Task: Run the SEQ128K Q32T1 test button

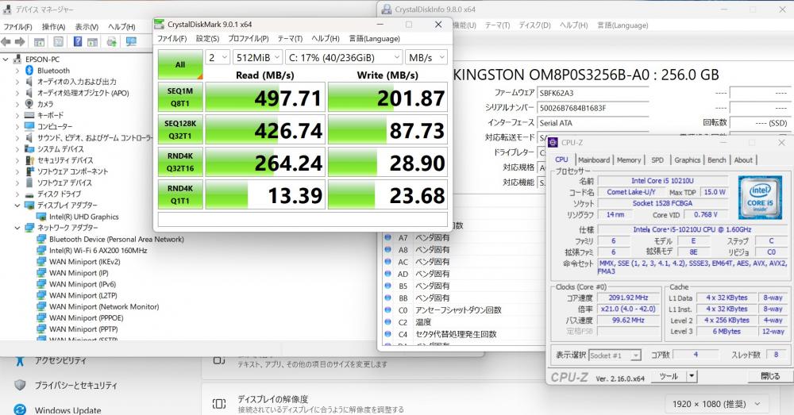Action: (180, 129)
